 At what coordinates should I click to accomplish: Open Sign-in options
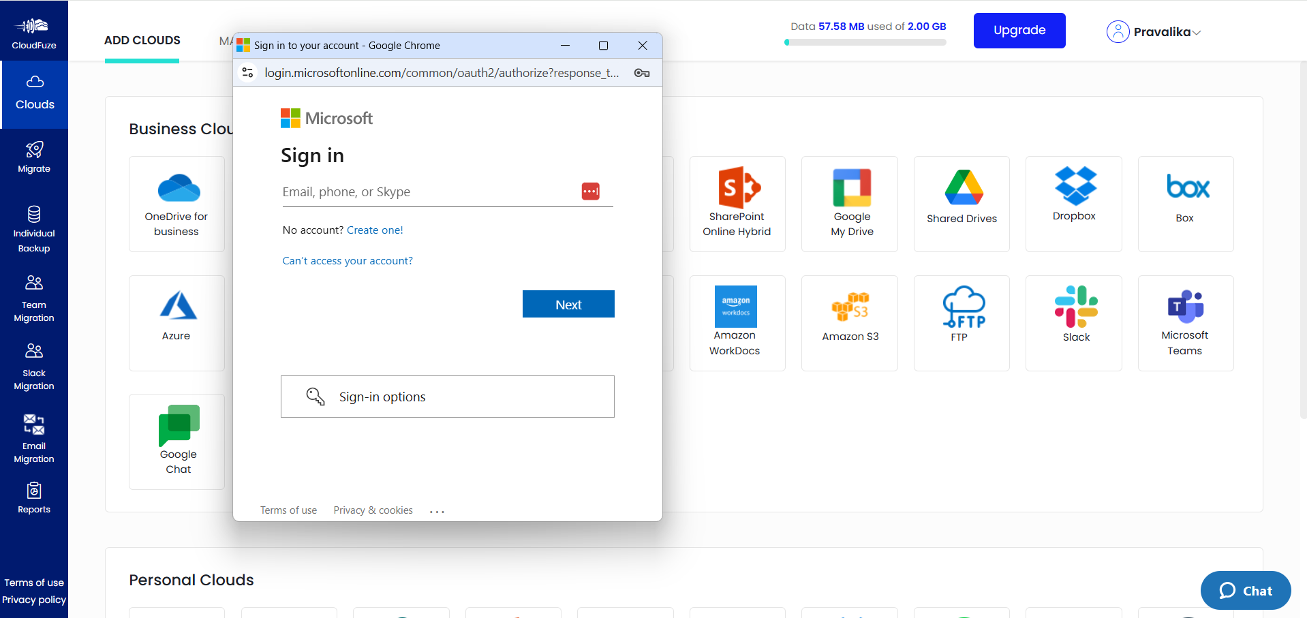448,397
